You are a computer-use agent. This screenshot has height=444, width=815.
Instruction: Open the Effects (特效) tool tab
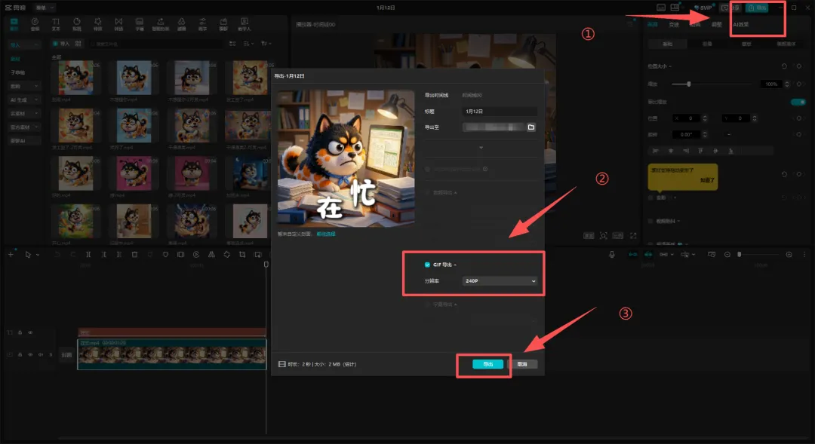97,24
